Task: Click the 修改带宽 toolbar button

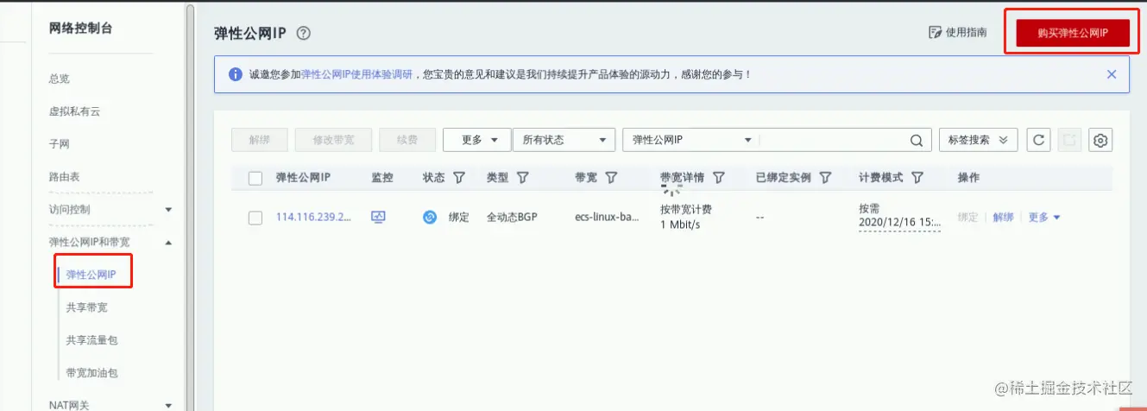Action: pyautogui.click(x=332, y=140)
